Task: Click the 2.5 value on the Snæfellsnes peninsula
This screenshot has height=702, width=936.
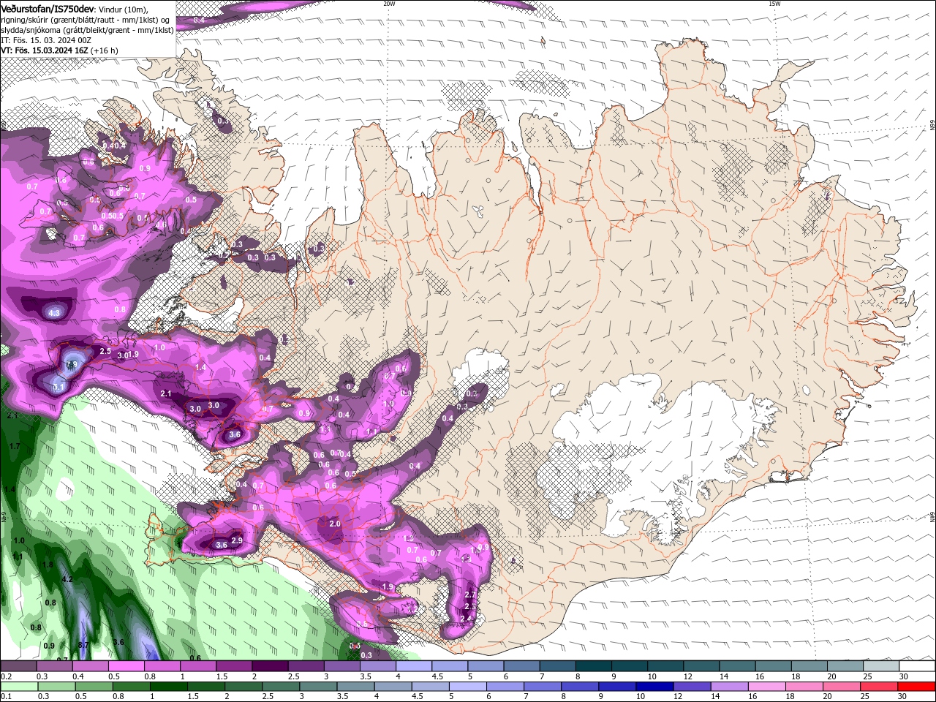Action: point(105,352)
